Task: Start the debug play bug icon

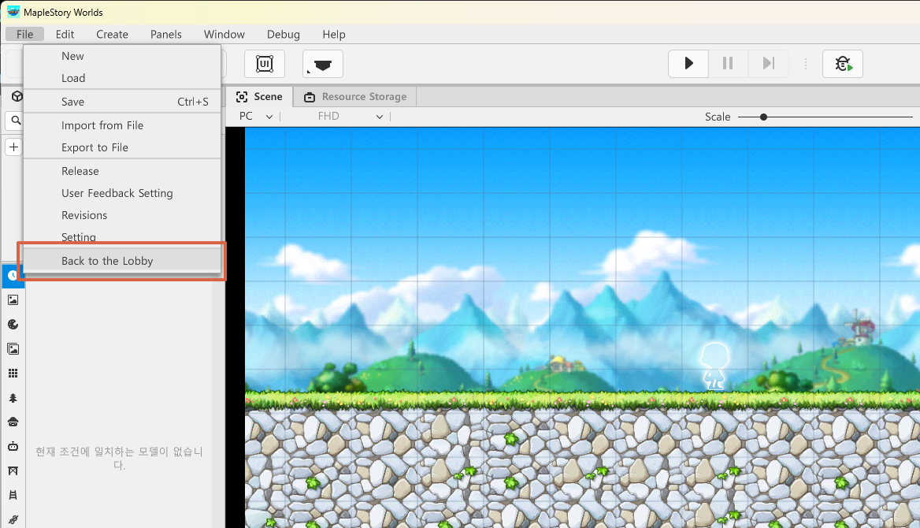Action: tap(843, 63)
